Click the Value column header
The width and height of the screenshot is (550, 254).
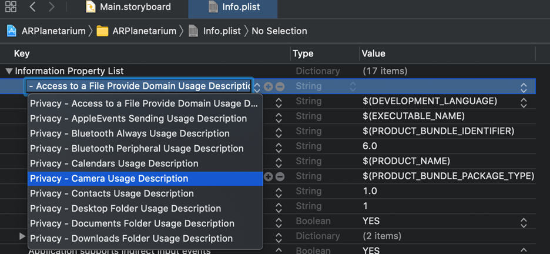374,54
